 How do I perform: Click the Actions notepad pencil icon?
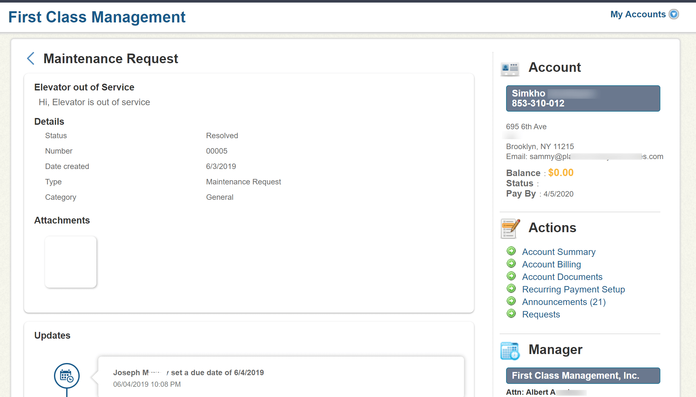pos(510,228)
